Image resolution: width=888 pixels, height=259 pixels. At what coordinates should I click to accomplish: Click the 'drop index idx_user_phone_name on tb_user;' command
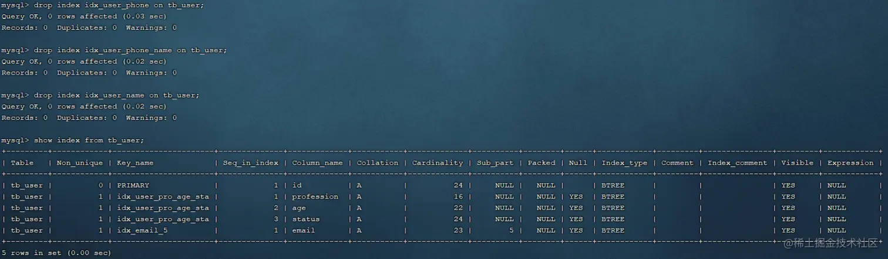[114, 50]
